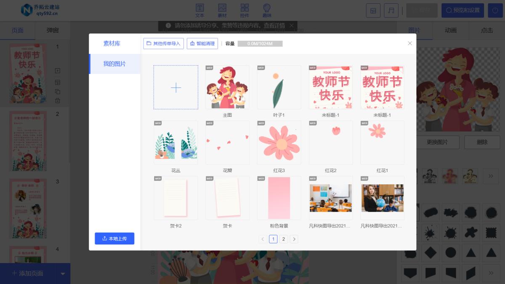
Task: Expand more image filter styles via double-arrow
Action: click(490, 176)
